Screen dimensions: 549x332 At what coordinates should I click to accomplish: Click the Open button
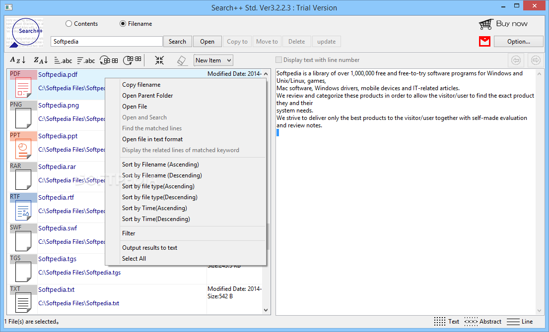pyautogui.click(x=207, y=42)
